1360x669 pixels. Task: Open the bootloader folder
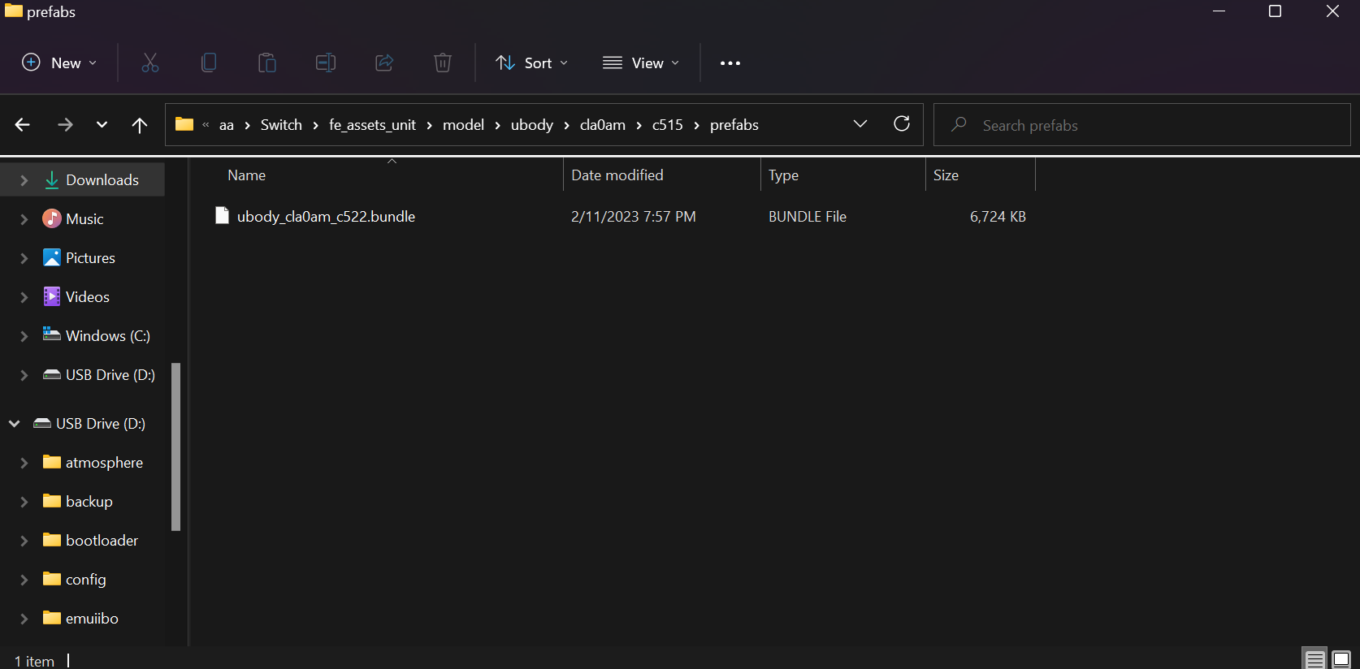pyautogui.click(x=102, y=541)
